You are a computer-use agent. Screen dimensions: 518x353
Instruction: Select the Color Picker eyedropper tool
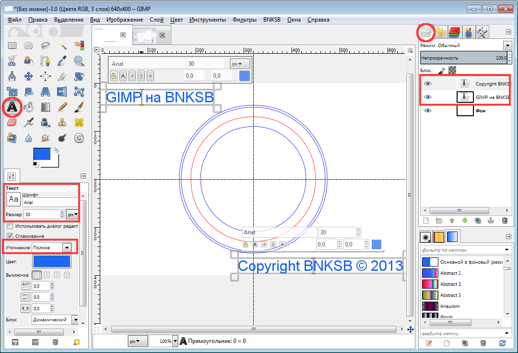point(62,61)
